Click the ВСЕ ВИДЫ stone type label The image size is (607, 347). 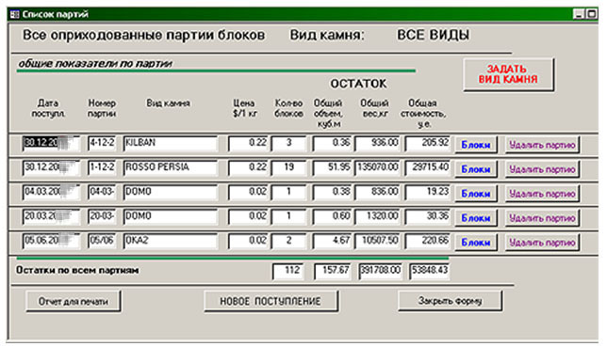[x=434, y=35]
